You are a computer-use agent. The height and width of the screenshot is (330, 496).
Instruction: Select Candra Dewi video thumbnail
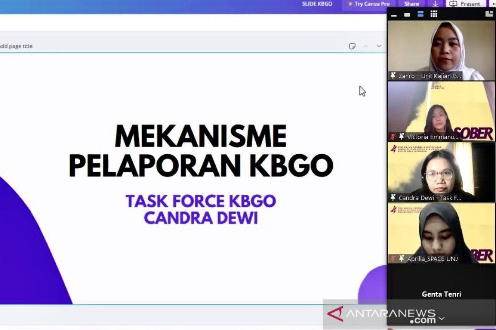(x=441, y=172)
